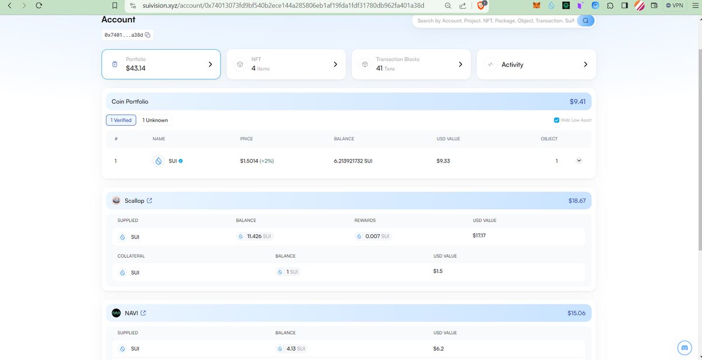
Task: Click the browser forward arrow
Action: pos(23,5)
